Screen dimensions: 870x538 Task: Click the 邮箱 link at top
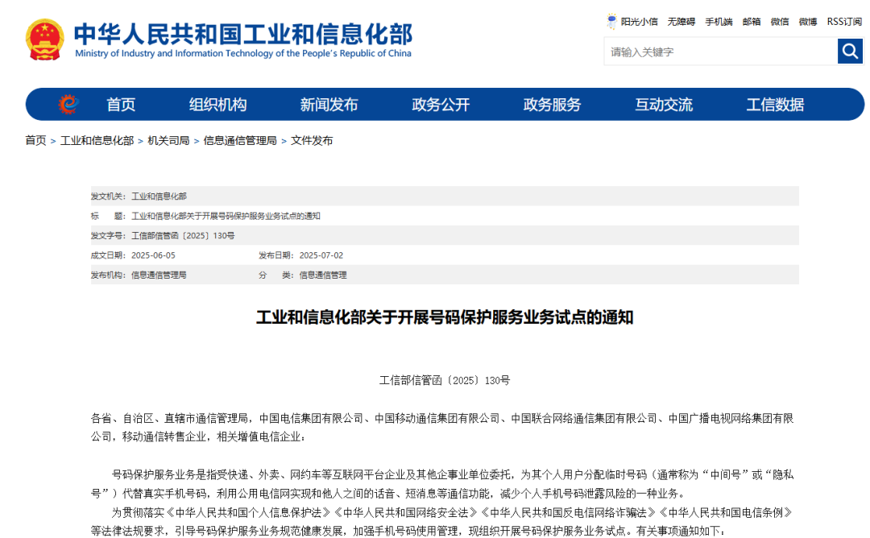point(752,22)
